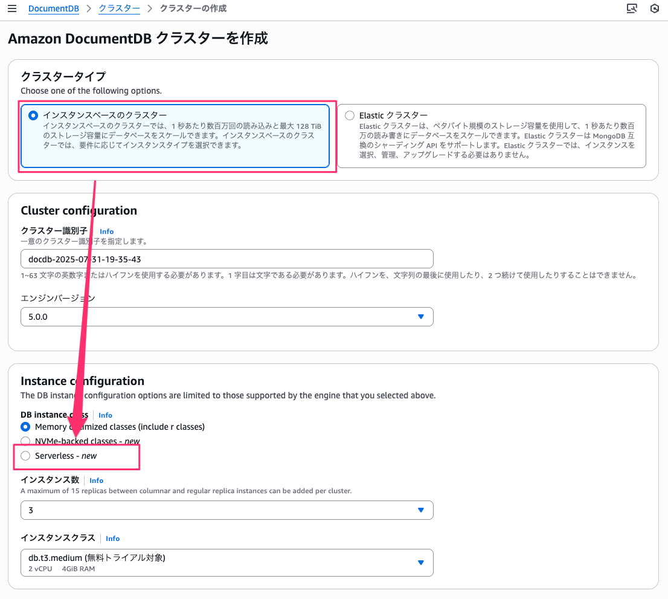Click the クラスターの作成 breadcrumb text
This screenshot has width=668, height=599.
click(193, 8)
